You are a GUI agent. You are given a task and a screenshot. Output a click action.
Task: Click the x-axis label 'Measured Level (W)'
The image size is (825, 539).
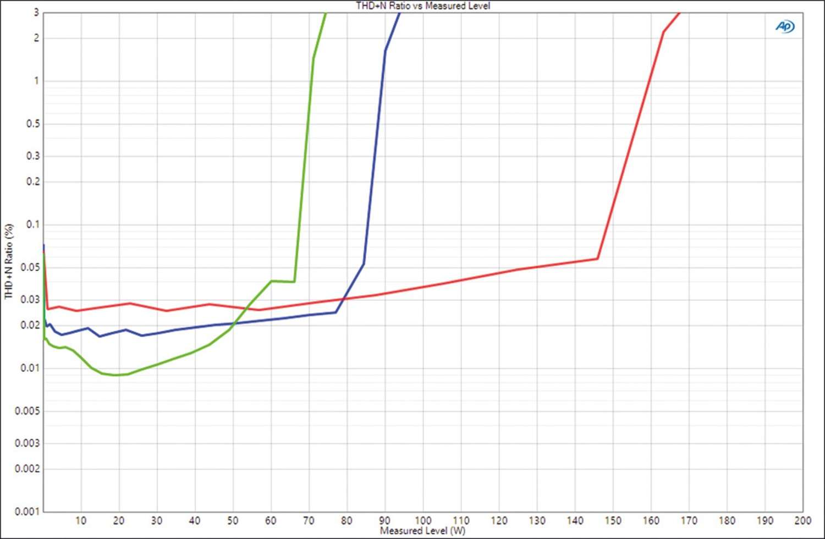422,531
